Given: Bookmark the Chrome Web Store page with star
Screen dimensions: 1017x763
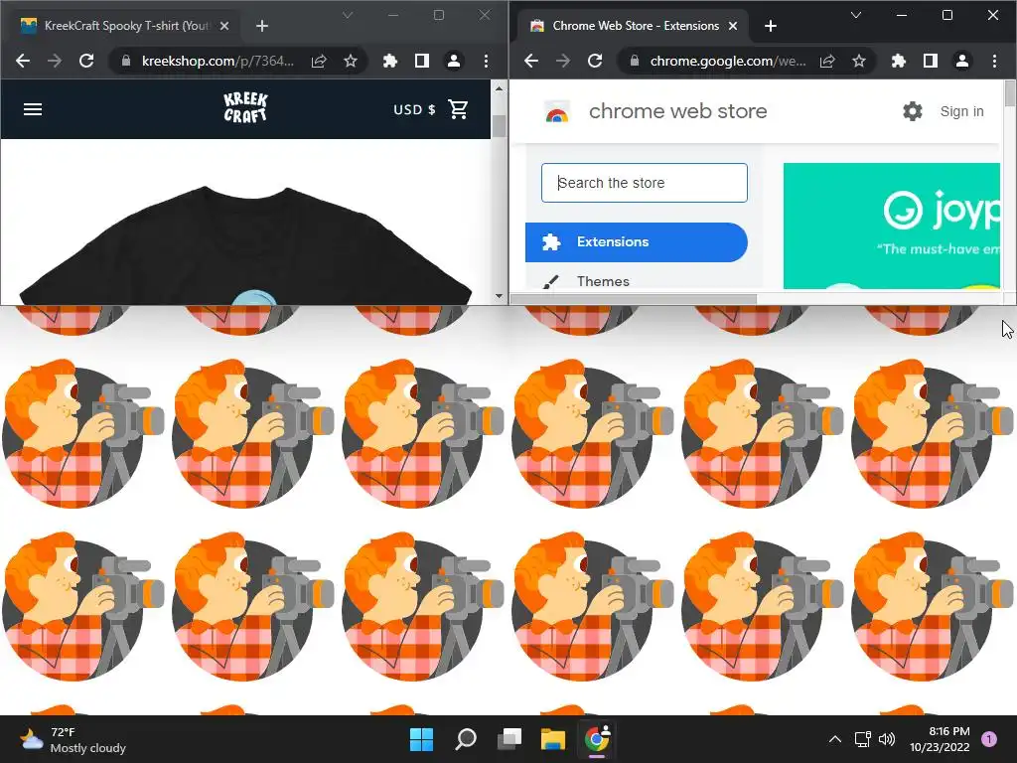Looking at the screenshot, I should tap(859, 61).
